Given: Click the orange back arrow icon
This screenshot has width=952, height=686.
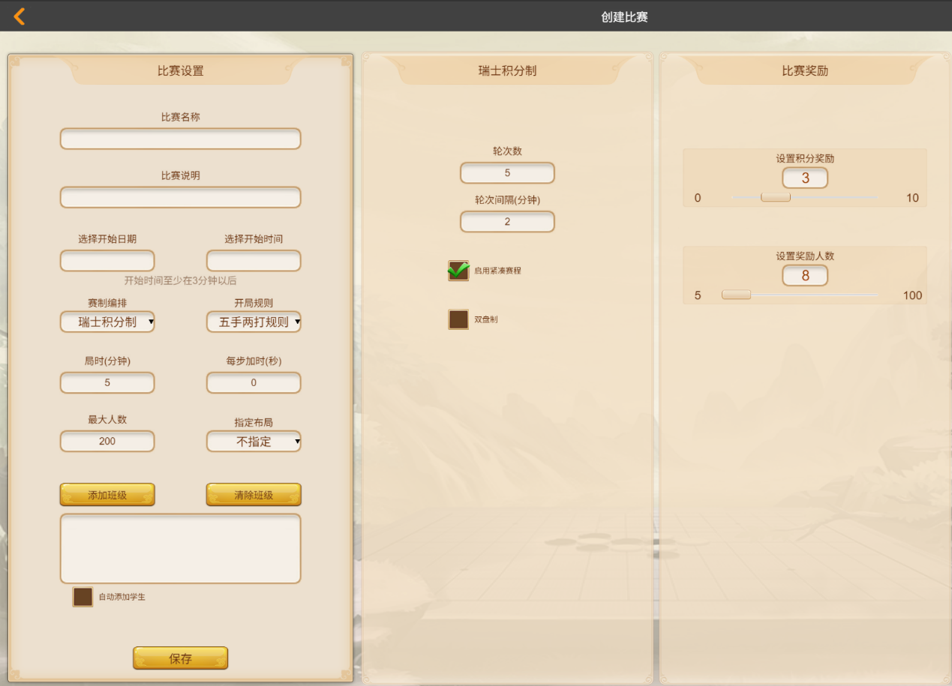Looking at the screenshot, I should click(20, 16).
